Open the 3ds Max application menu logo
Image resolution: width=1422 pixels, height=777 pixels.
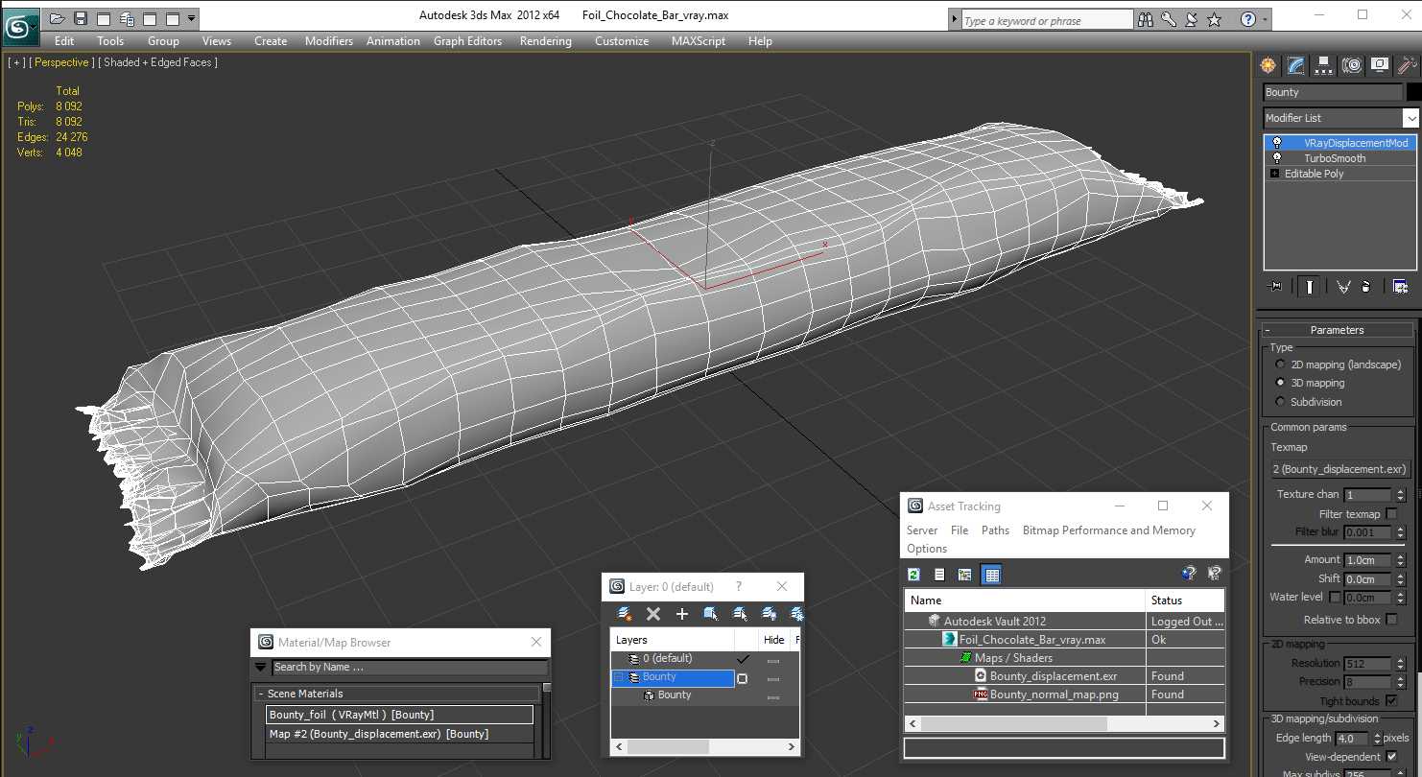pyautogui.click(x=19, y=26)
